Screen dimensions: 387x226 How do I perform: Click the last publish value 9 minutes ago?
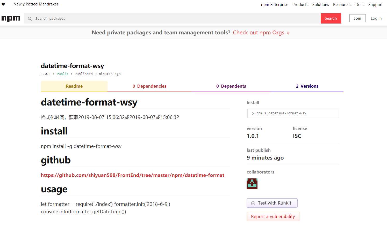click(265, 158)
